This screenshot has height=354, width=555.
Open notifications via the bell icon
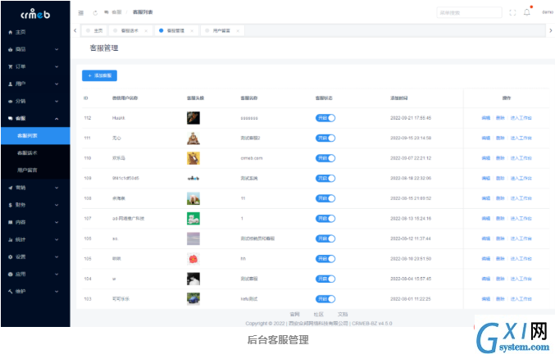[526, 12]
